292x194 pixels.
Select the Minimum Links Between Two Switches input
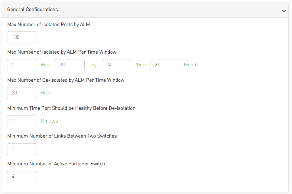(x=22, y=149)
